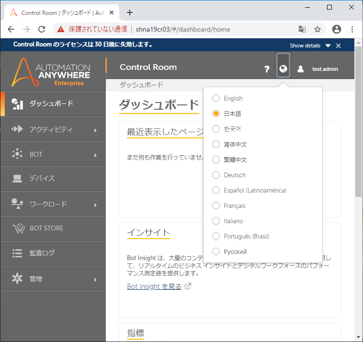Open a new browser tab
Viewport: 363px width, 342px height.
tap(130, 12)
